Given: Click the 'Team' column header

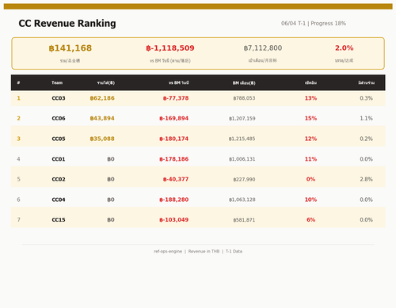Looking at the screenshot, I should click(x=57, y=82).
